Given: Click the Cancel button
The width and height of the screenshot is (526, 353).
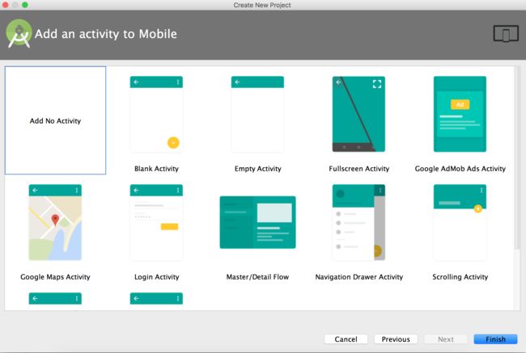Looking at the screenshot, I should pos(346,339).
